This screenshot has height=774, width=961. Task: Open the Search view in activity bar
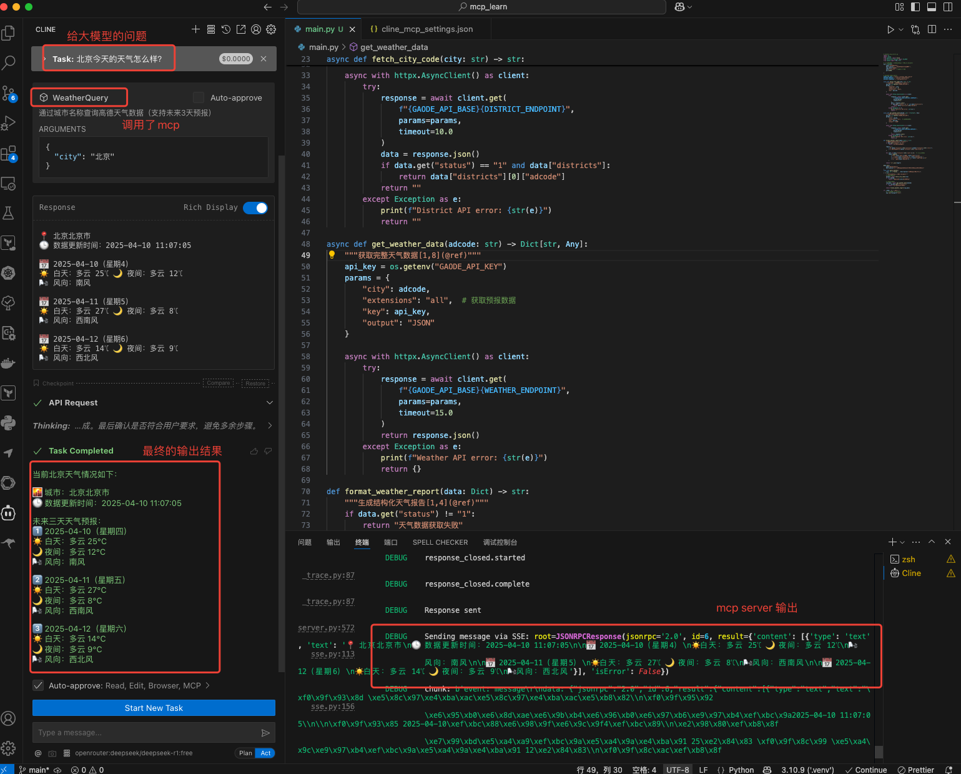pyautogui.click(x=9, y=62)
